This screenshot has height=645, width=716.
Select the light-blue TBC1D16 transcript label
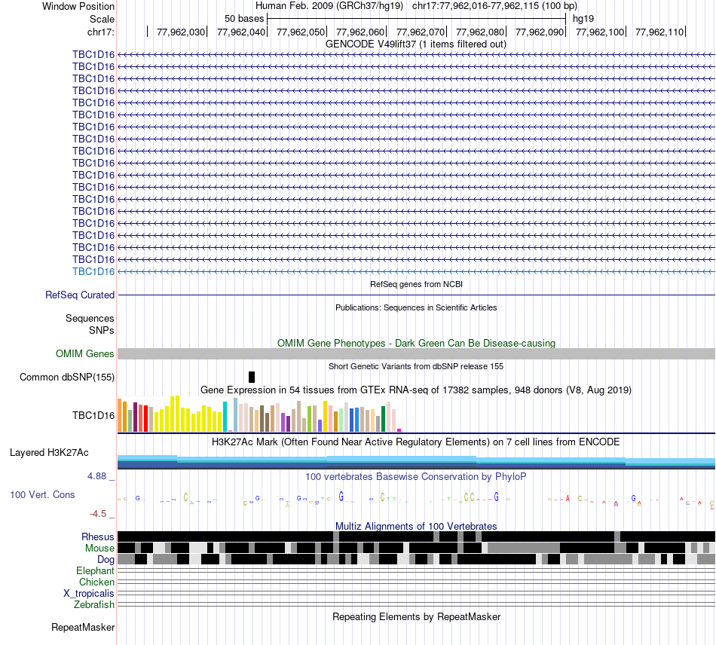(93, 271)
